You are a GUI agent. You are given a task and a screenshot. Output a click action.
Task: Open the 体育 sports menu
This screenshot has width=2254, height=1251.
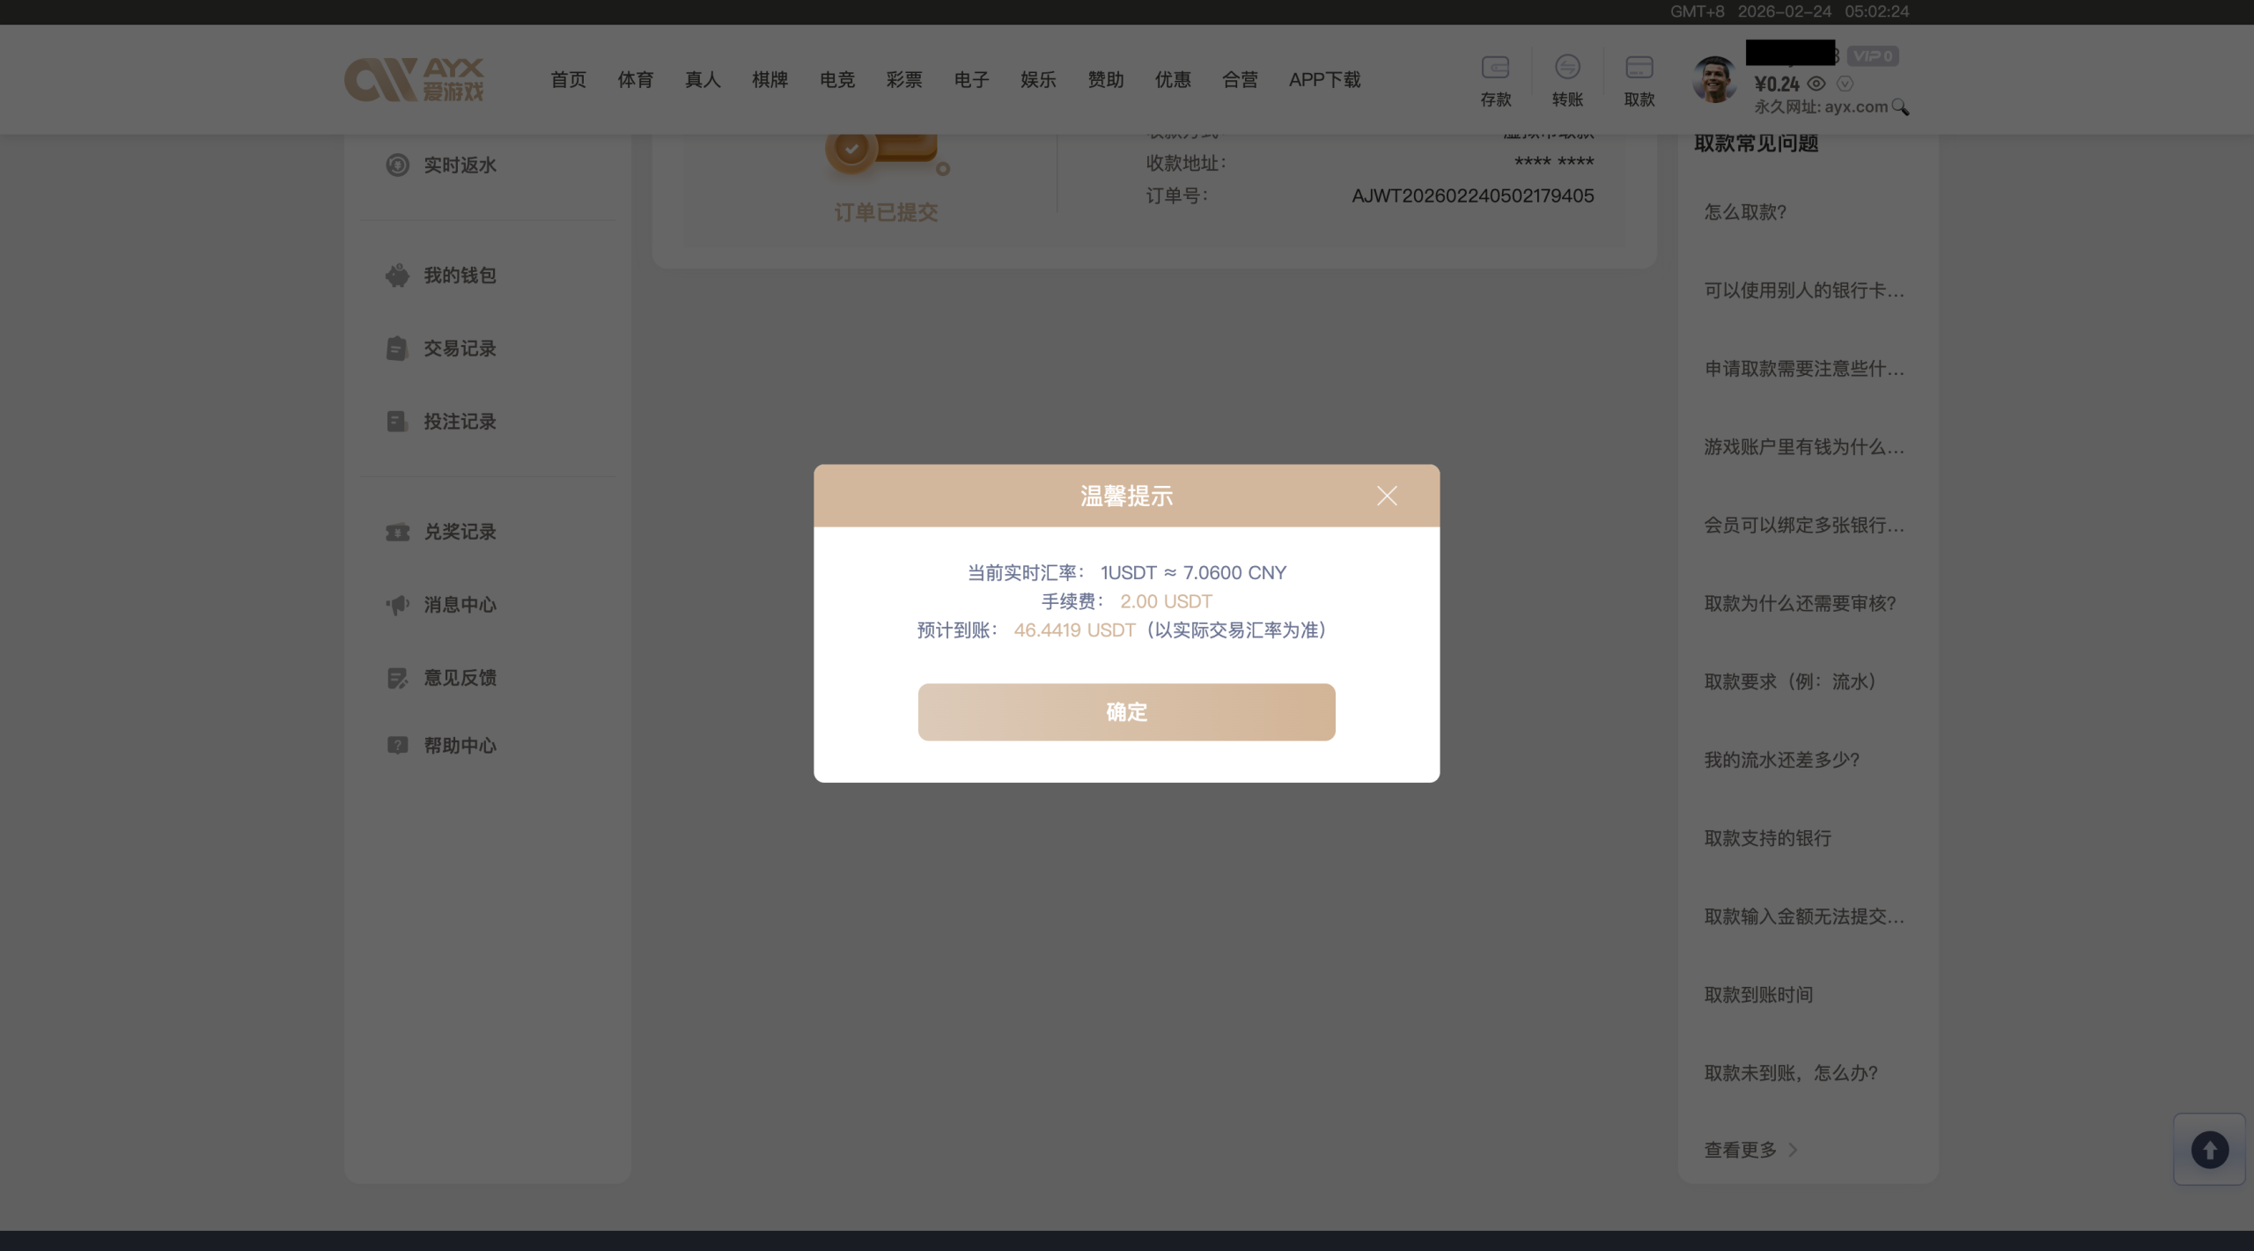click(635, 80)
